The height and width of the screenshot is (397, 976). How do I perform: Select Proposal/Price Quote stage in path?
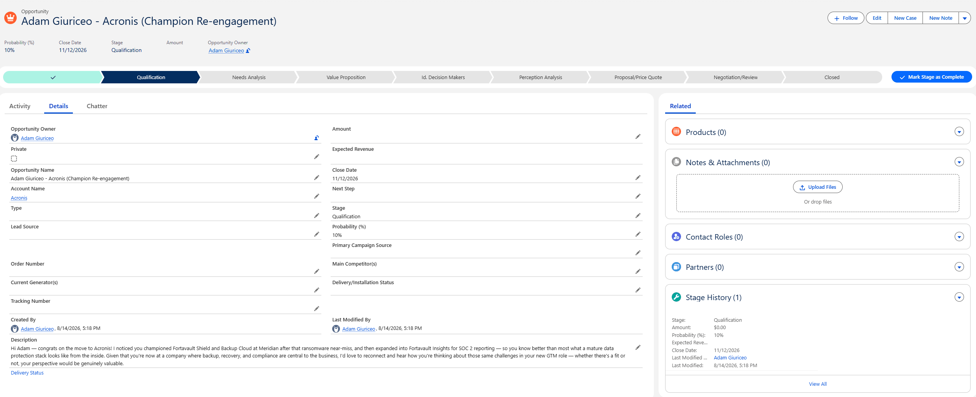tap(638, 77)
